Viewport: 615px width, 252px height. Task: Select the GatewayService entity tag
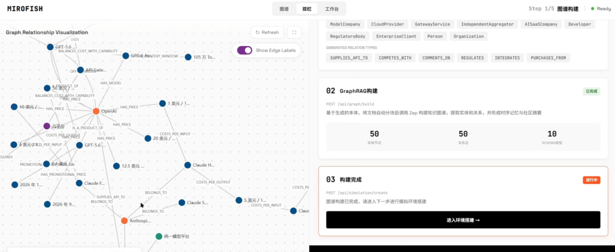pyautogui.click(x=432, y=24)
